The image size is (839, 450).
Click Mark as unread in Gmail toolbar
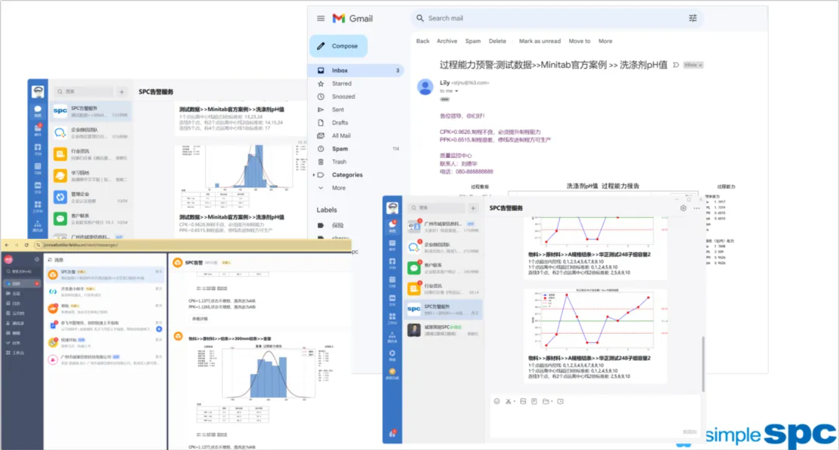tap(539, 41)
